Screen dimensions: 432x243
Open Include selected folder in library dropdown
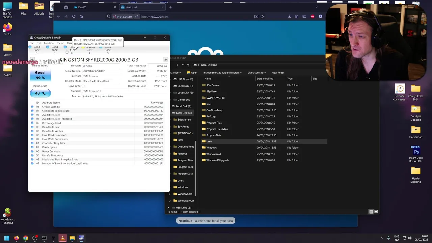pos(222,73)
